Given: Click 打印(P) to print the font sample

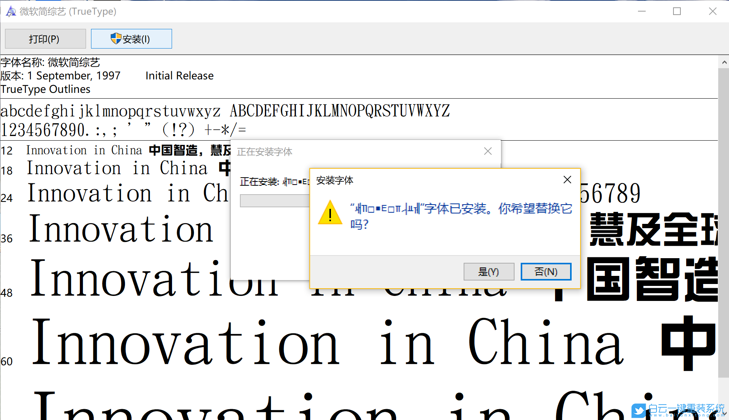Looking at the screenshot, I should [x=45, y=39].
